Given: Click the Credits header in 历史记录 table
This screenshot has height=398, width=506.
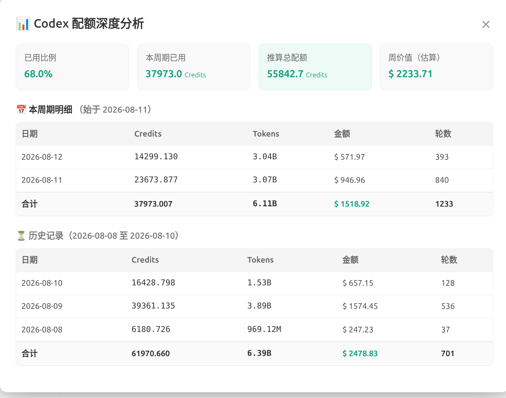Looking at the screenshot, I should (x=145, y=260).
